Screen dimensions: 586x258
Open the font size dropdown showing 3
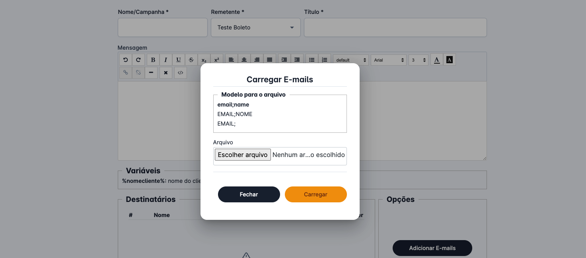pos(418,60)
